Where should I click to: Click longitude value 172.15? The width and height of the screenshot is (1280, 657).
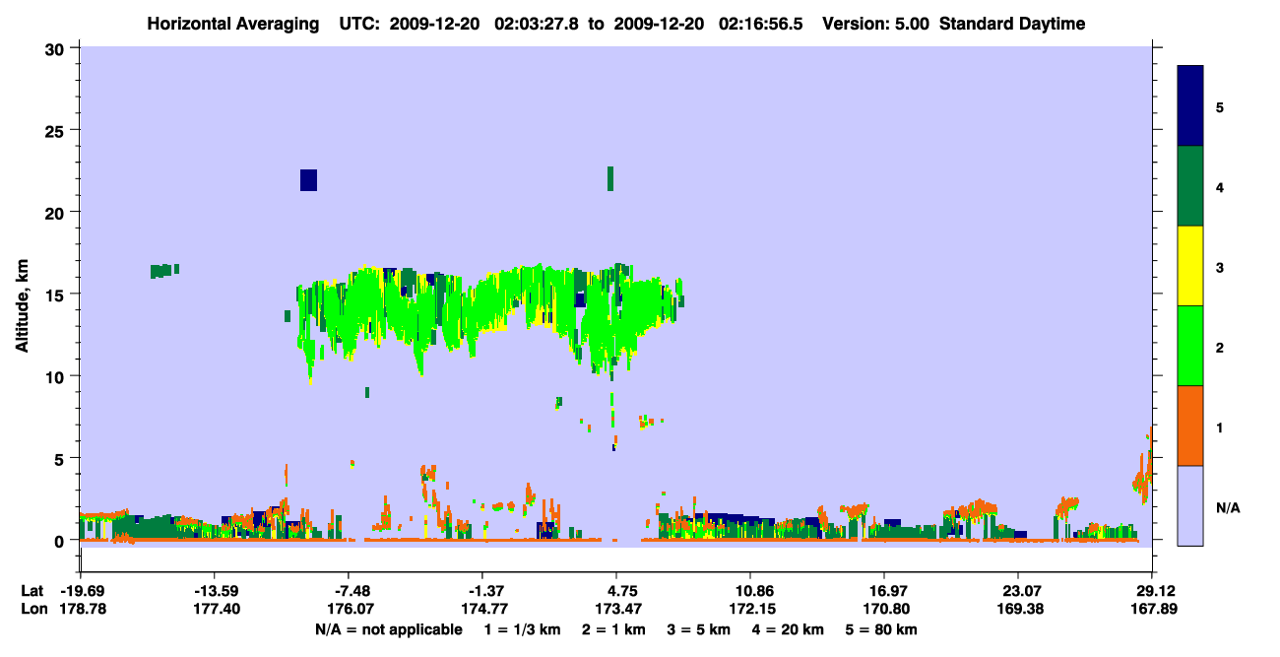(750, 609)
